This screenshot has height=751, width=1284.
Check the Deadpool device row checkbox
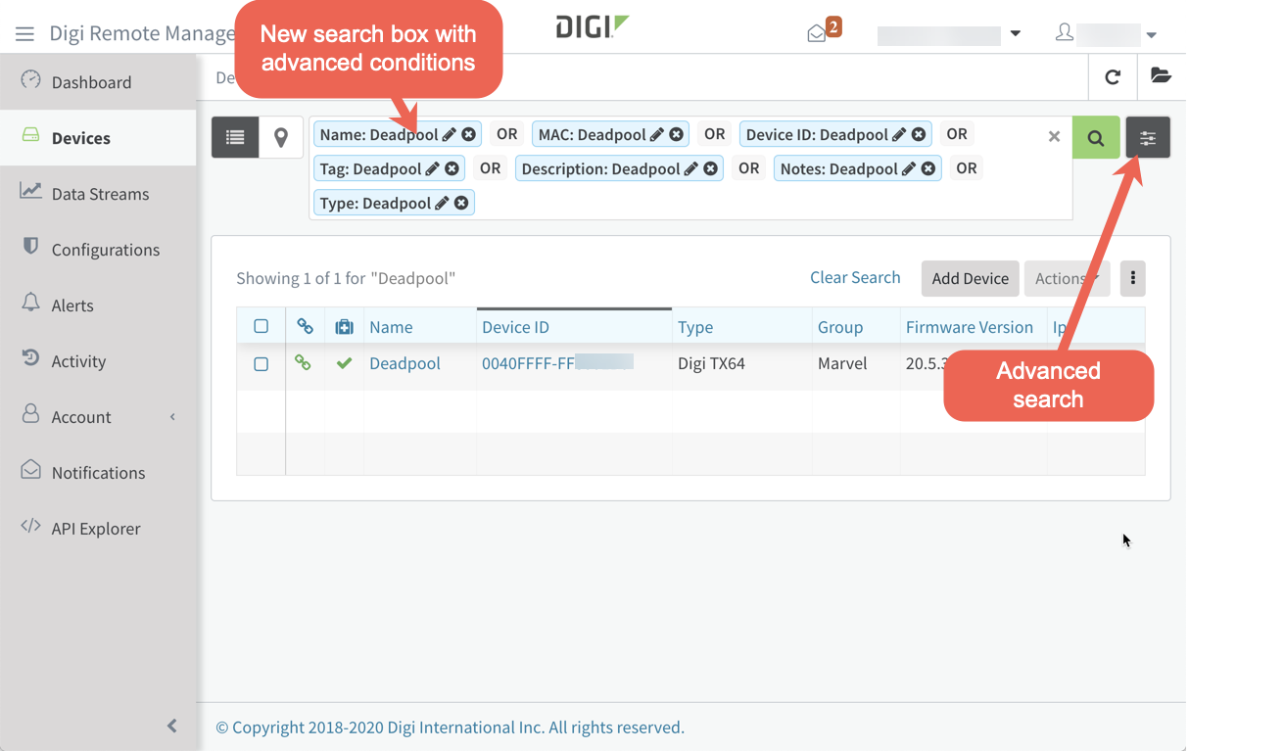[261, 363]
